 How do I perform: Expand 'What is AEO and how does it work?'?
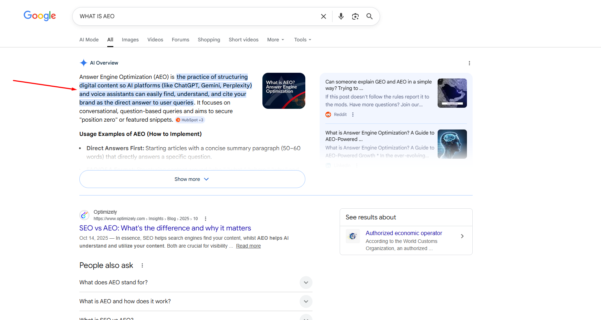point(196,301)
